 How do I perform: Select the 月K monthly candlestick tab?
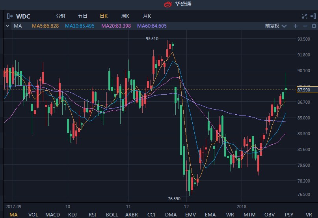147,16
